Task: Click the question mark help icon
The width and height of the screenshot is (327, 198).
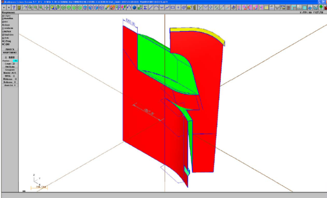Action: (14, 8)
